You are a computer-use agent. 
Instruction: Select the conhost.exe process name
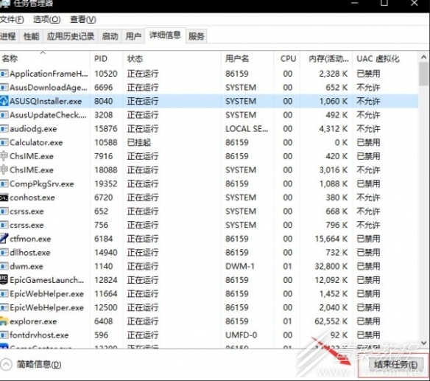(32, 198)
